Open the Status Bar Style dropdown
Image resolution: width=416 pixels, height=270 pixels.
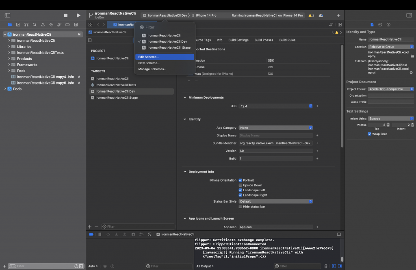[x=275, y=201]
